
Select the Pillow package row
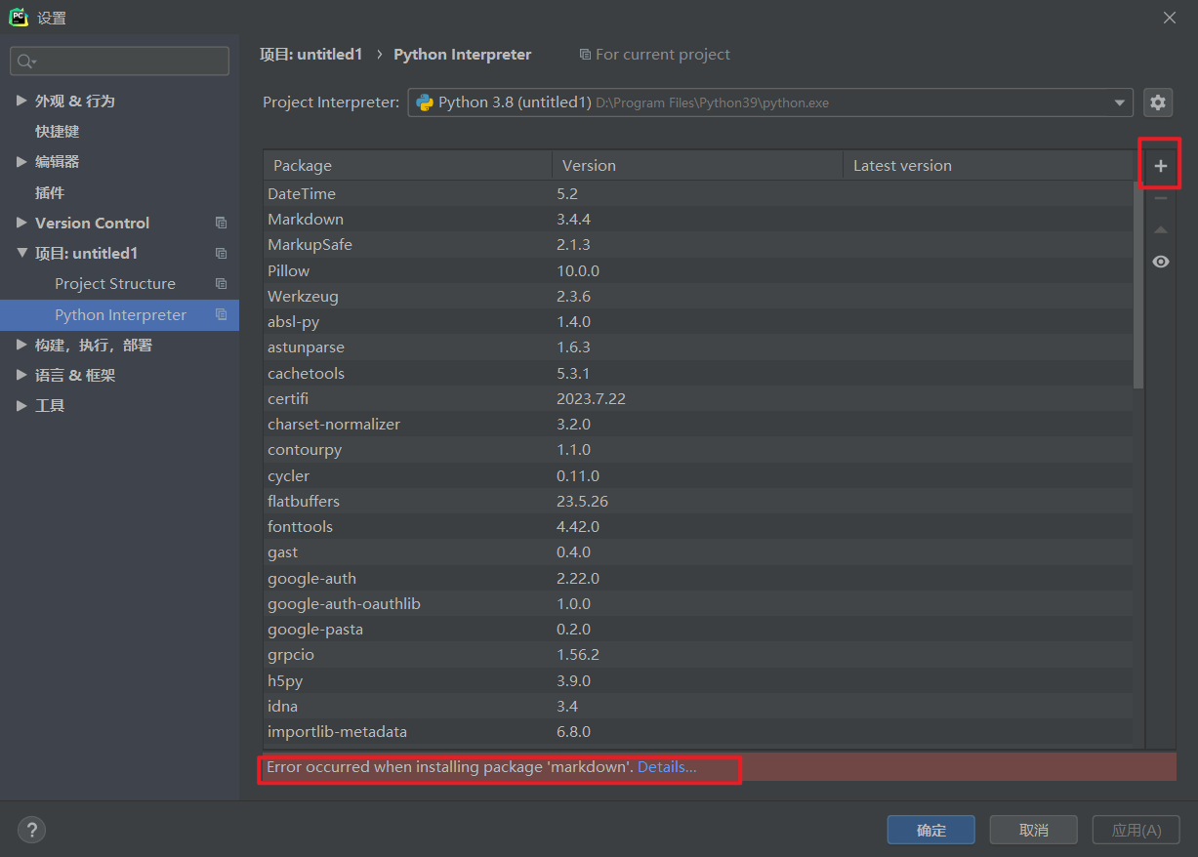698,270
